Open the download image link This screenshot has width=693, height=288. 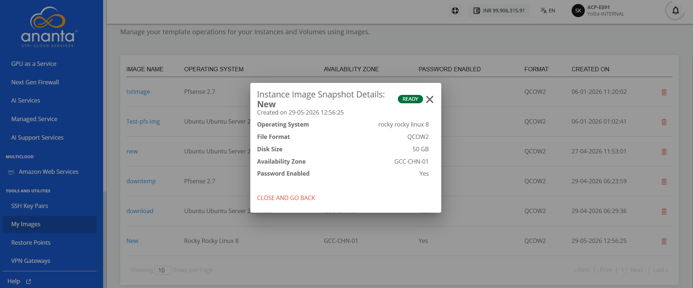click(140, 211)
